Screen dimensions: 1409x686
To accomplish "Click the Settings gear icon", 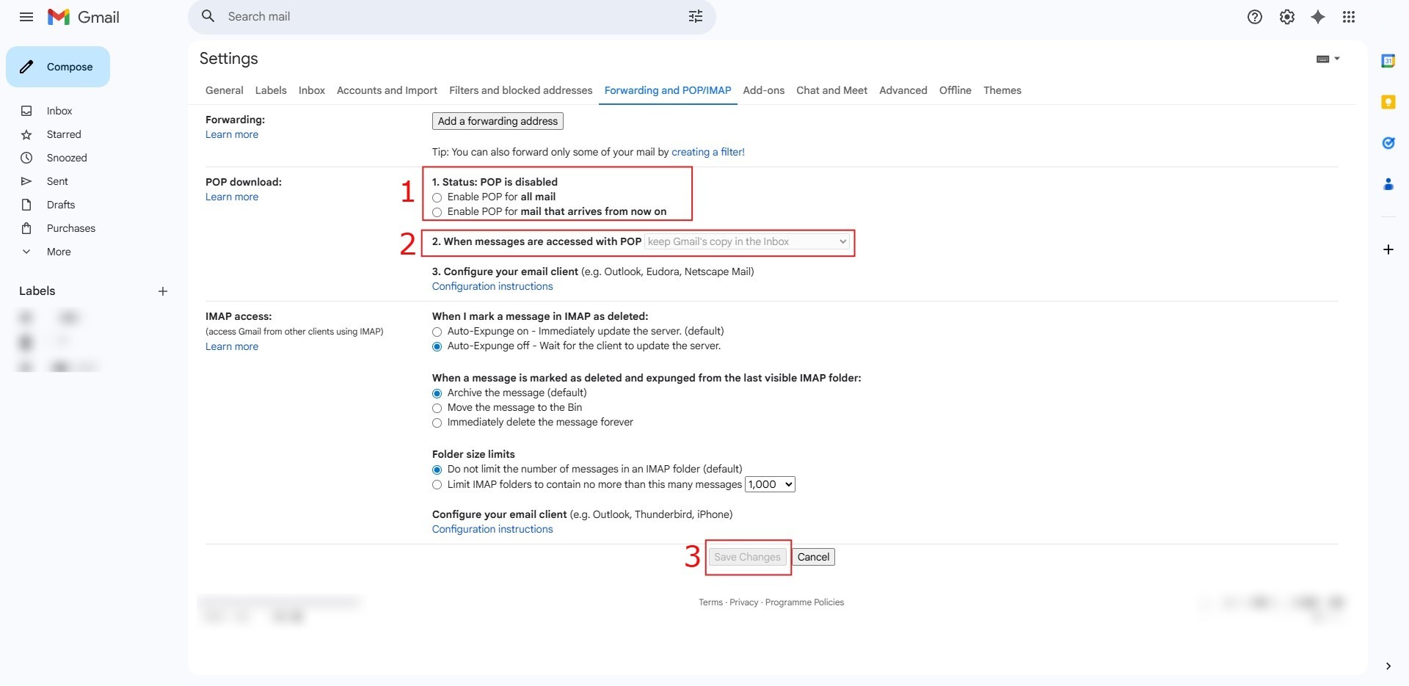I will pyautogui.click(x=1286, y=17).
